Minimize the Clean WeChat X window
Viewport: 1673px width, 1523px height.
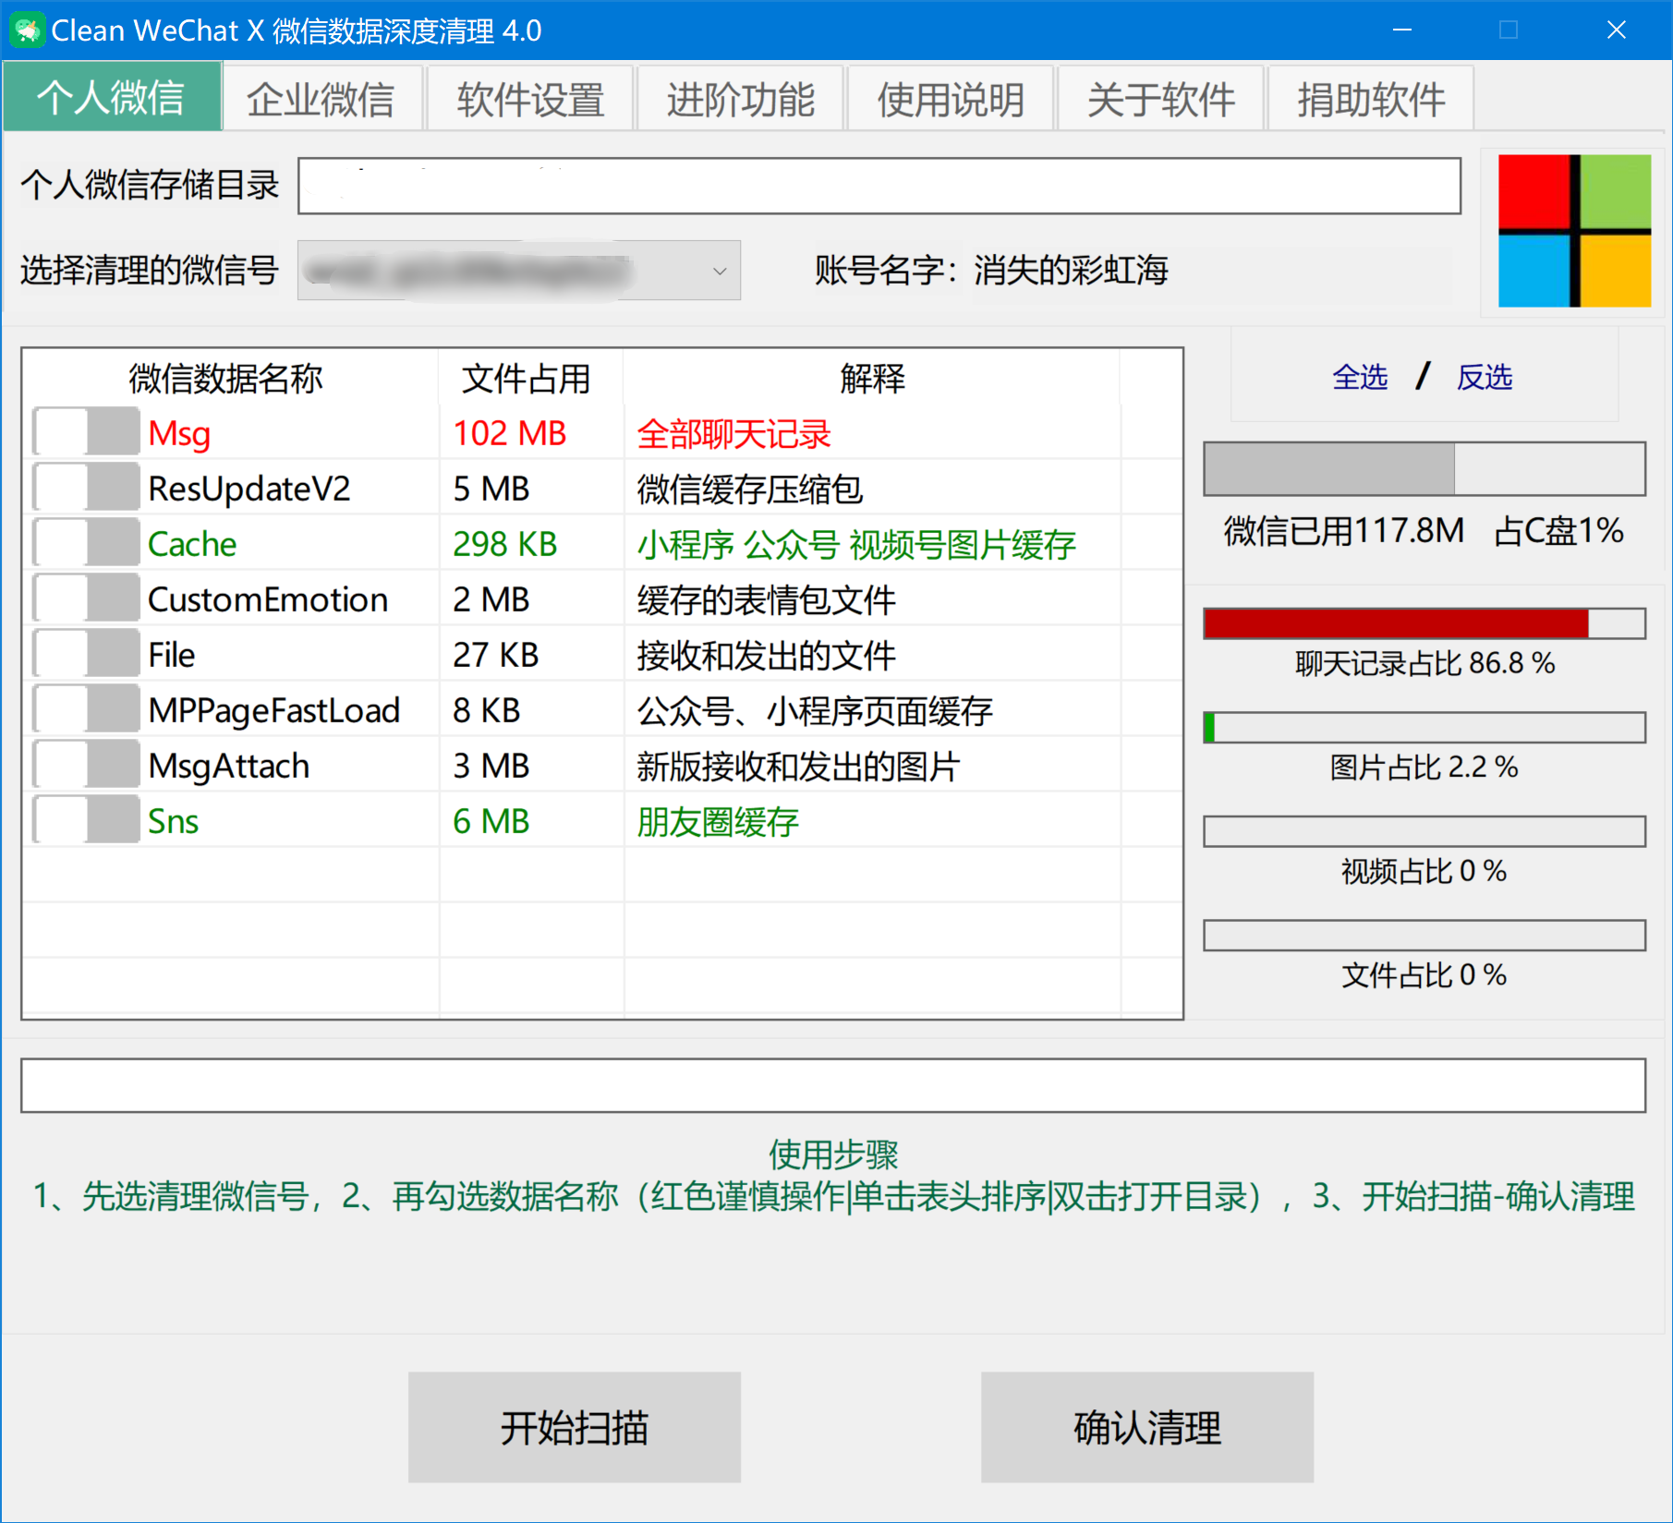(x=1402, y=30)
